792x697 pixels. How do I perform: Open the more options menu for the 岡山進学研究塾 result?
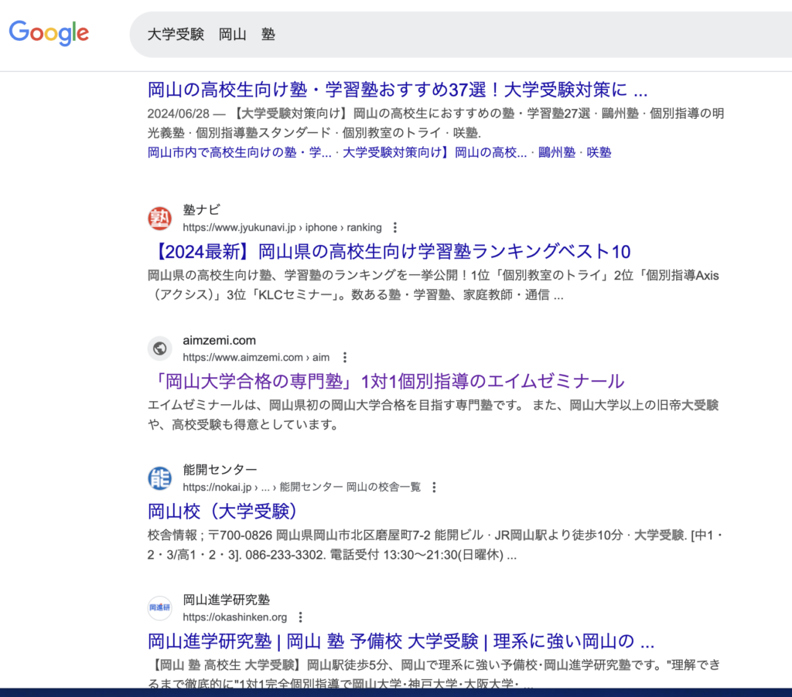click(301, 617)
